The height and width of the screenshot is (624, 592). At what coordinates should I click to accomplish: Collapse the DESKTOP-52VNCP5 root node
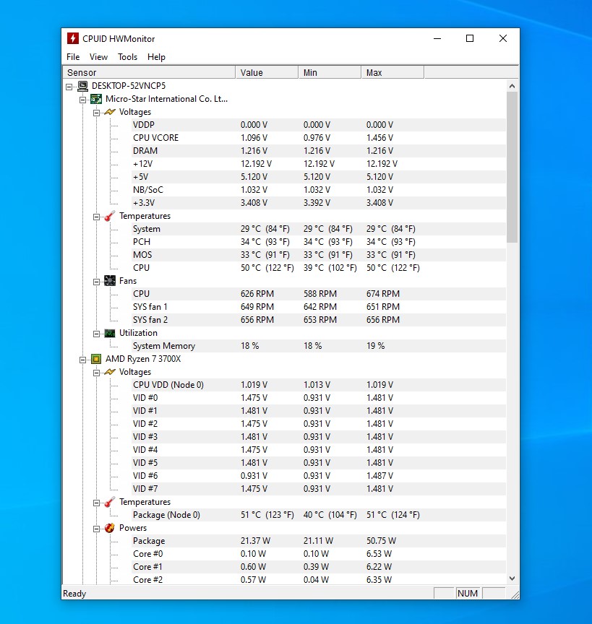69,87
